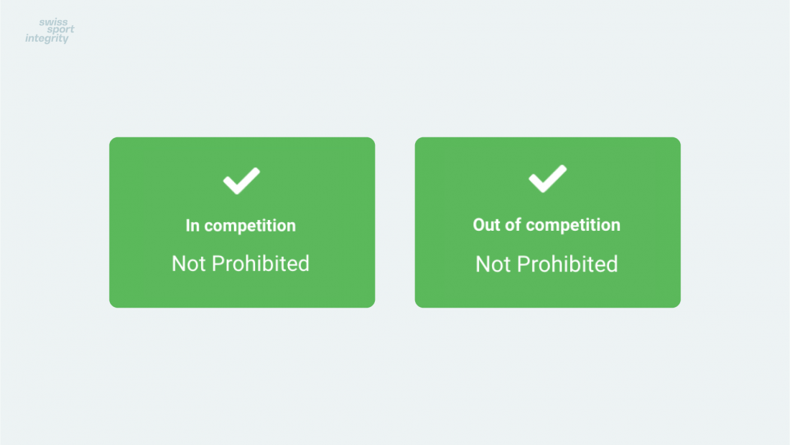Click the word Not in the right card
The image size is (790, 445).
tap(493, 265)
